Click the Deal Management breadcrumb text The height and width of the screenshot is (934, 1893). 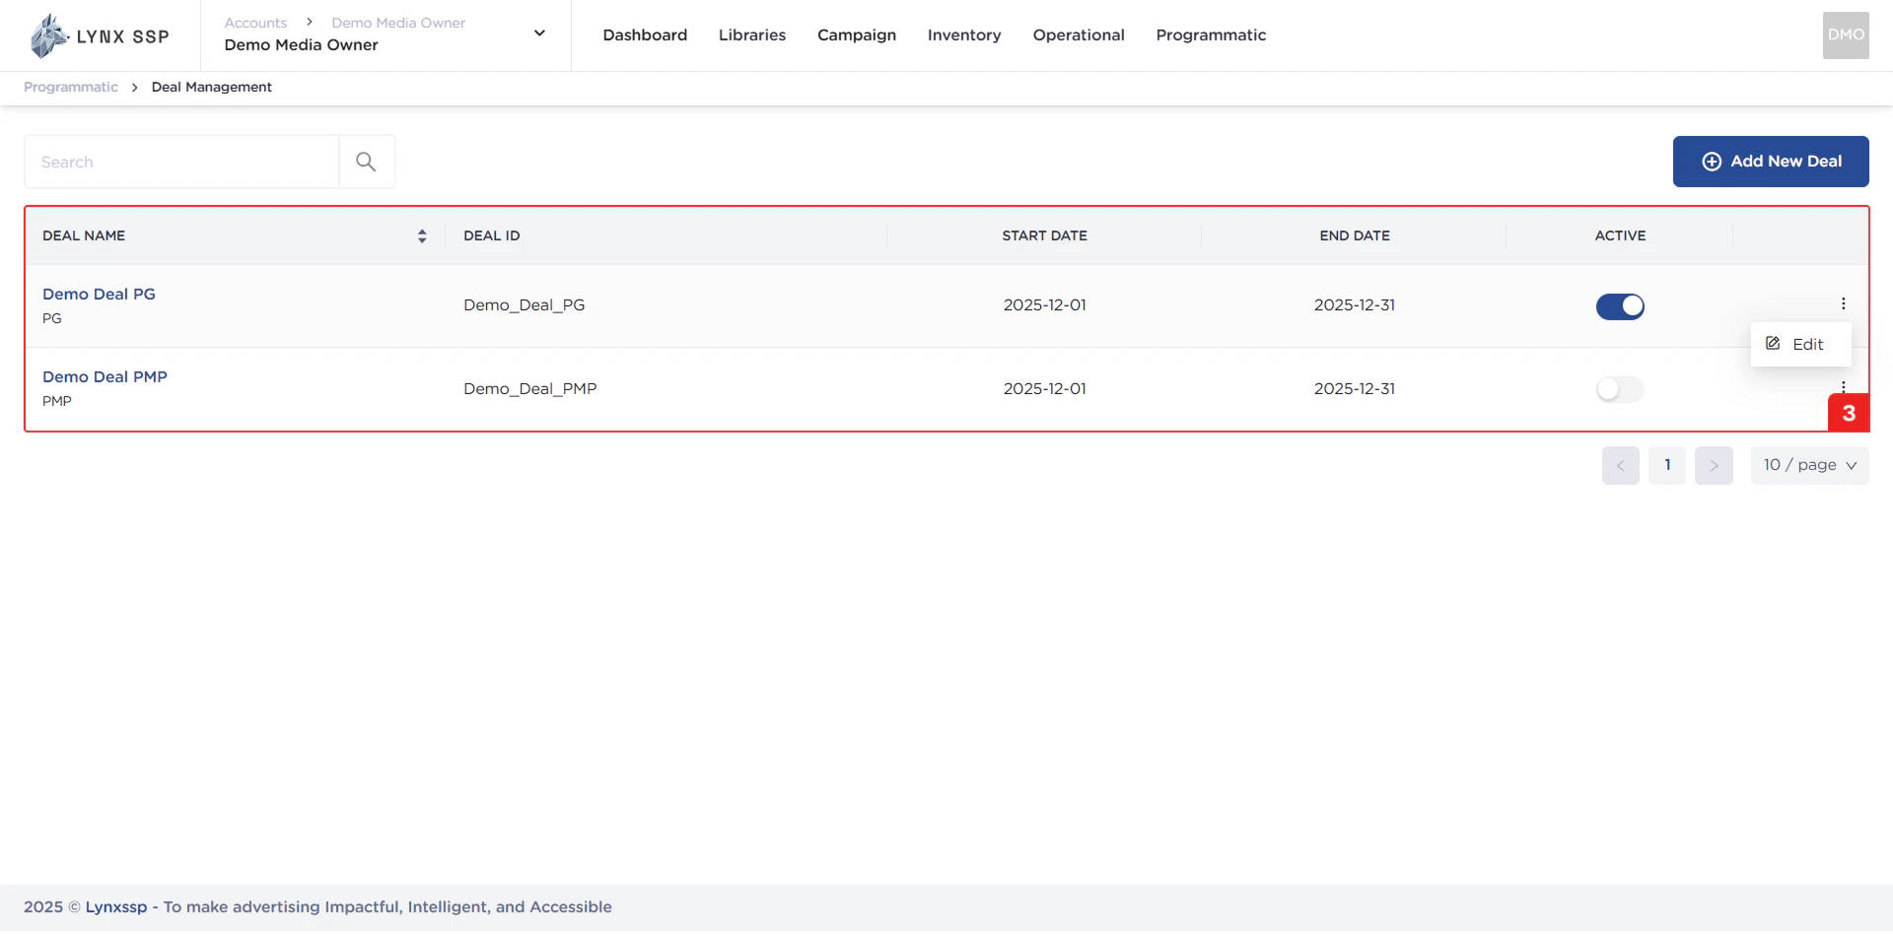212,87
